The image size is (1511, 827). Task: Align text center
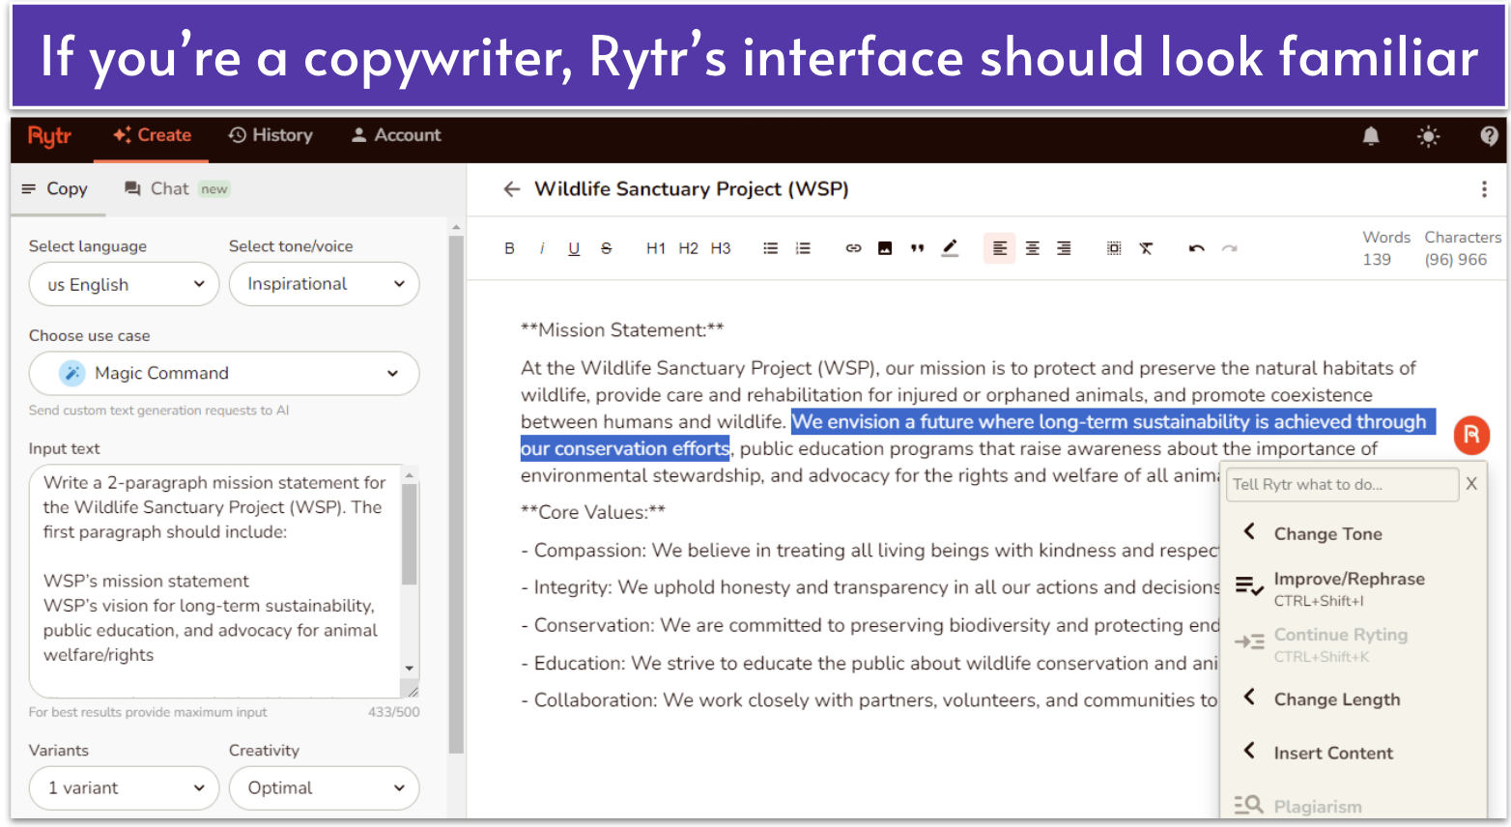[1033, 248]
